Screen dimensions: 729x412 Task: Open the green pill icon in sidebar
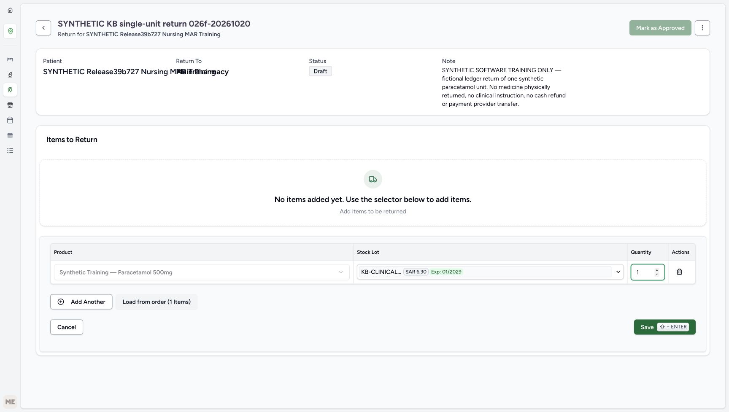[x=10, y=90]
